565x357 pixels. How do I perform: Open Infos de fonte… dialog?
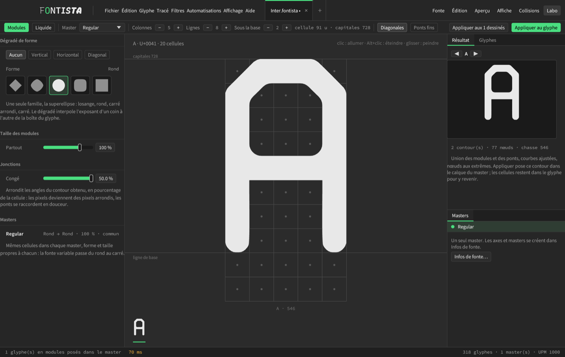click(x=471, y=257)
